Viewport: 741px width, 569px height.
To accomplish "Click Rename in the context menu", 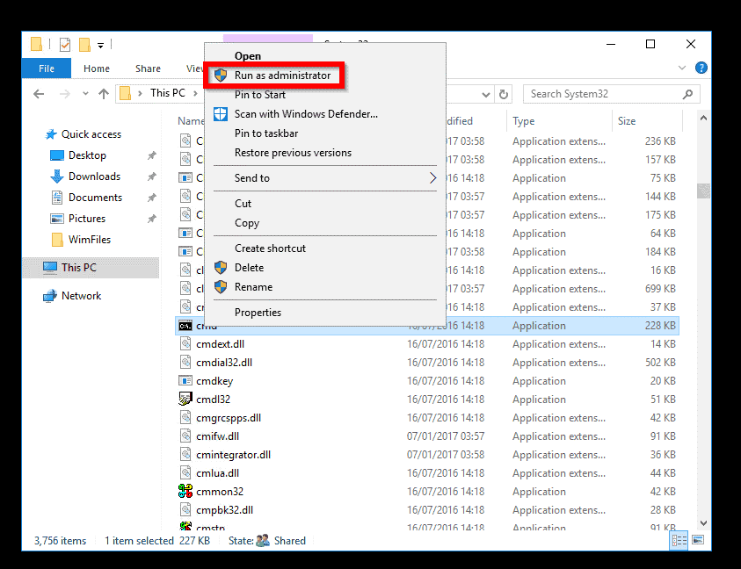I will [253, 287].
